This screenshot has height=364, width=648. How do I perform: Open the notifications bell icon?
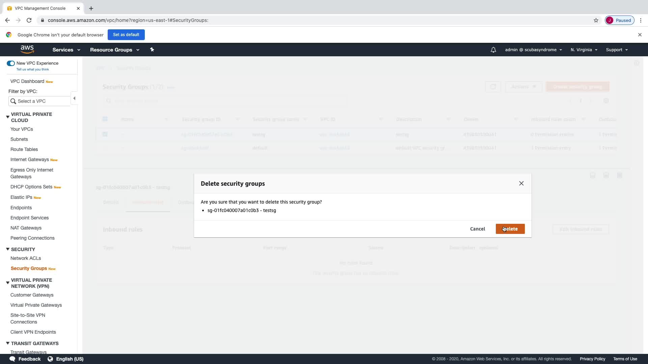tap(493, 50)
